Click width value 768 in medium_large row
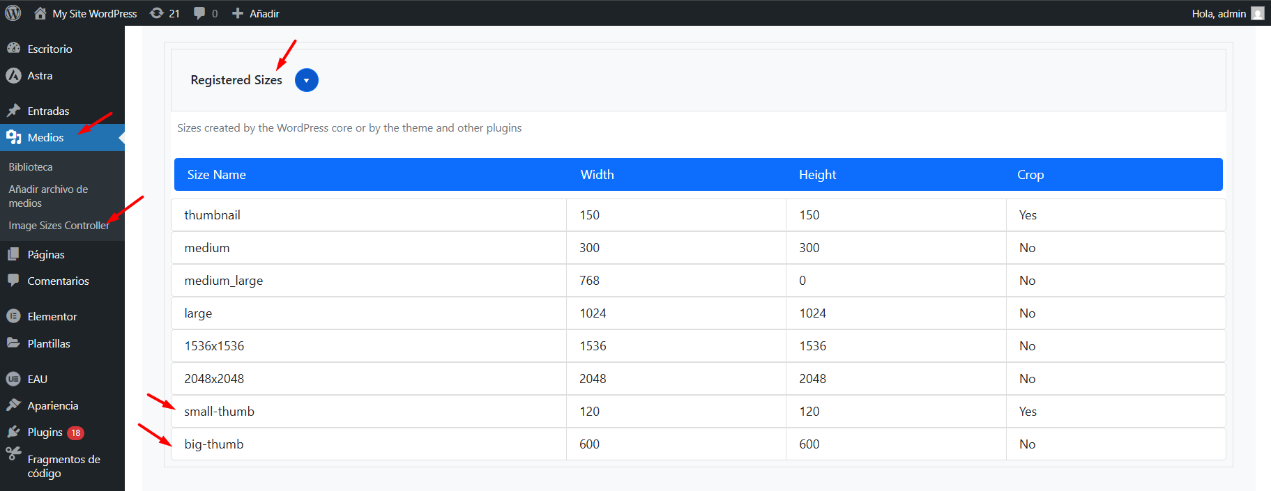The width and height of the screenshot is (1271, 491). 589,281
